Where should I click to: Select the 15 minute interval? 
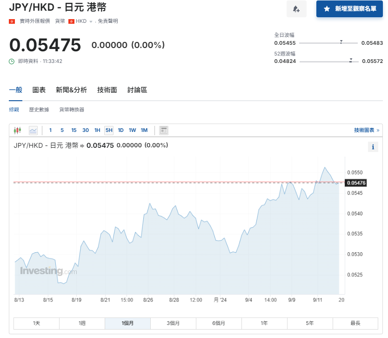[73, 130]
